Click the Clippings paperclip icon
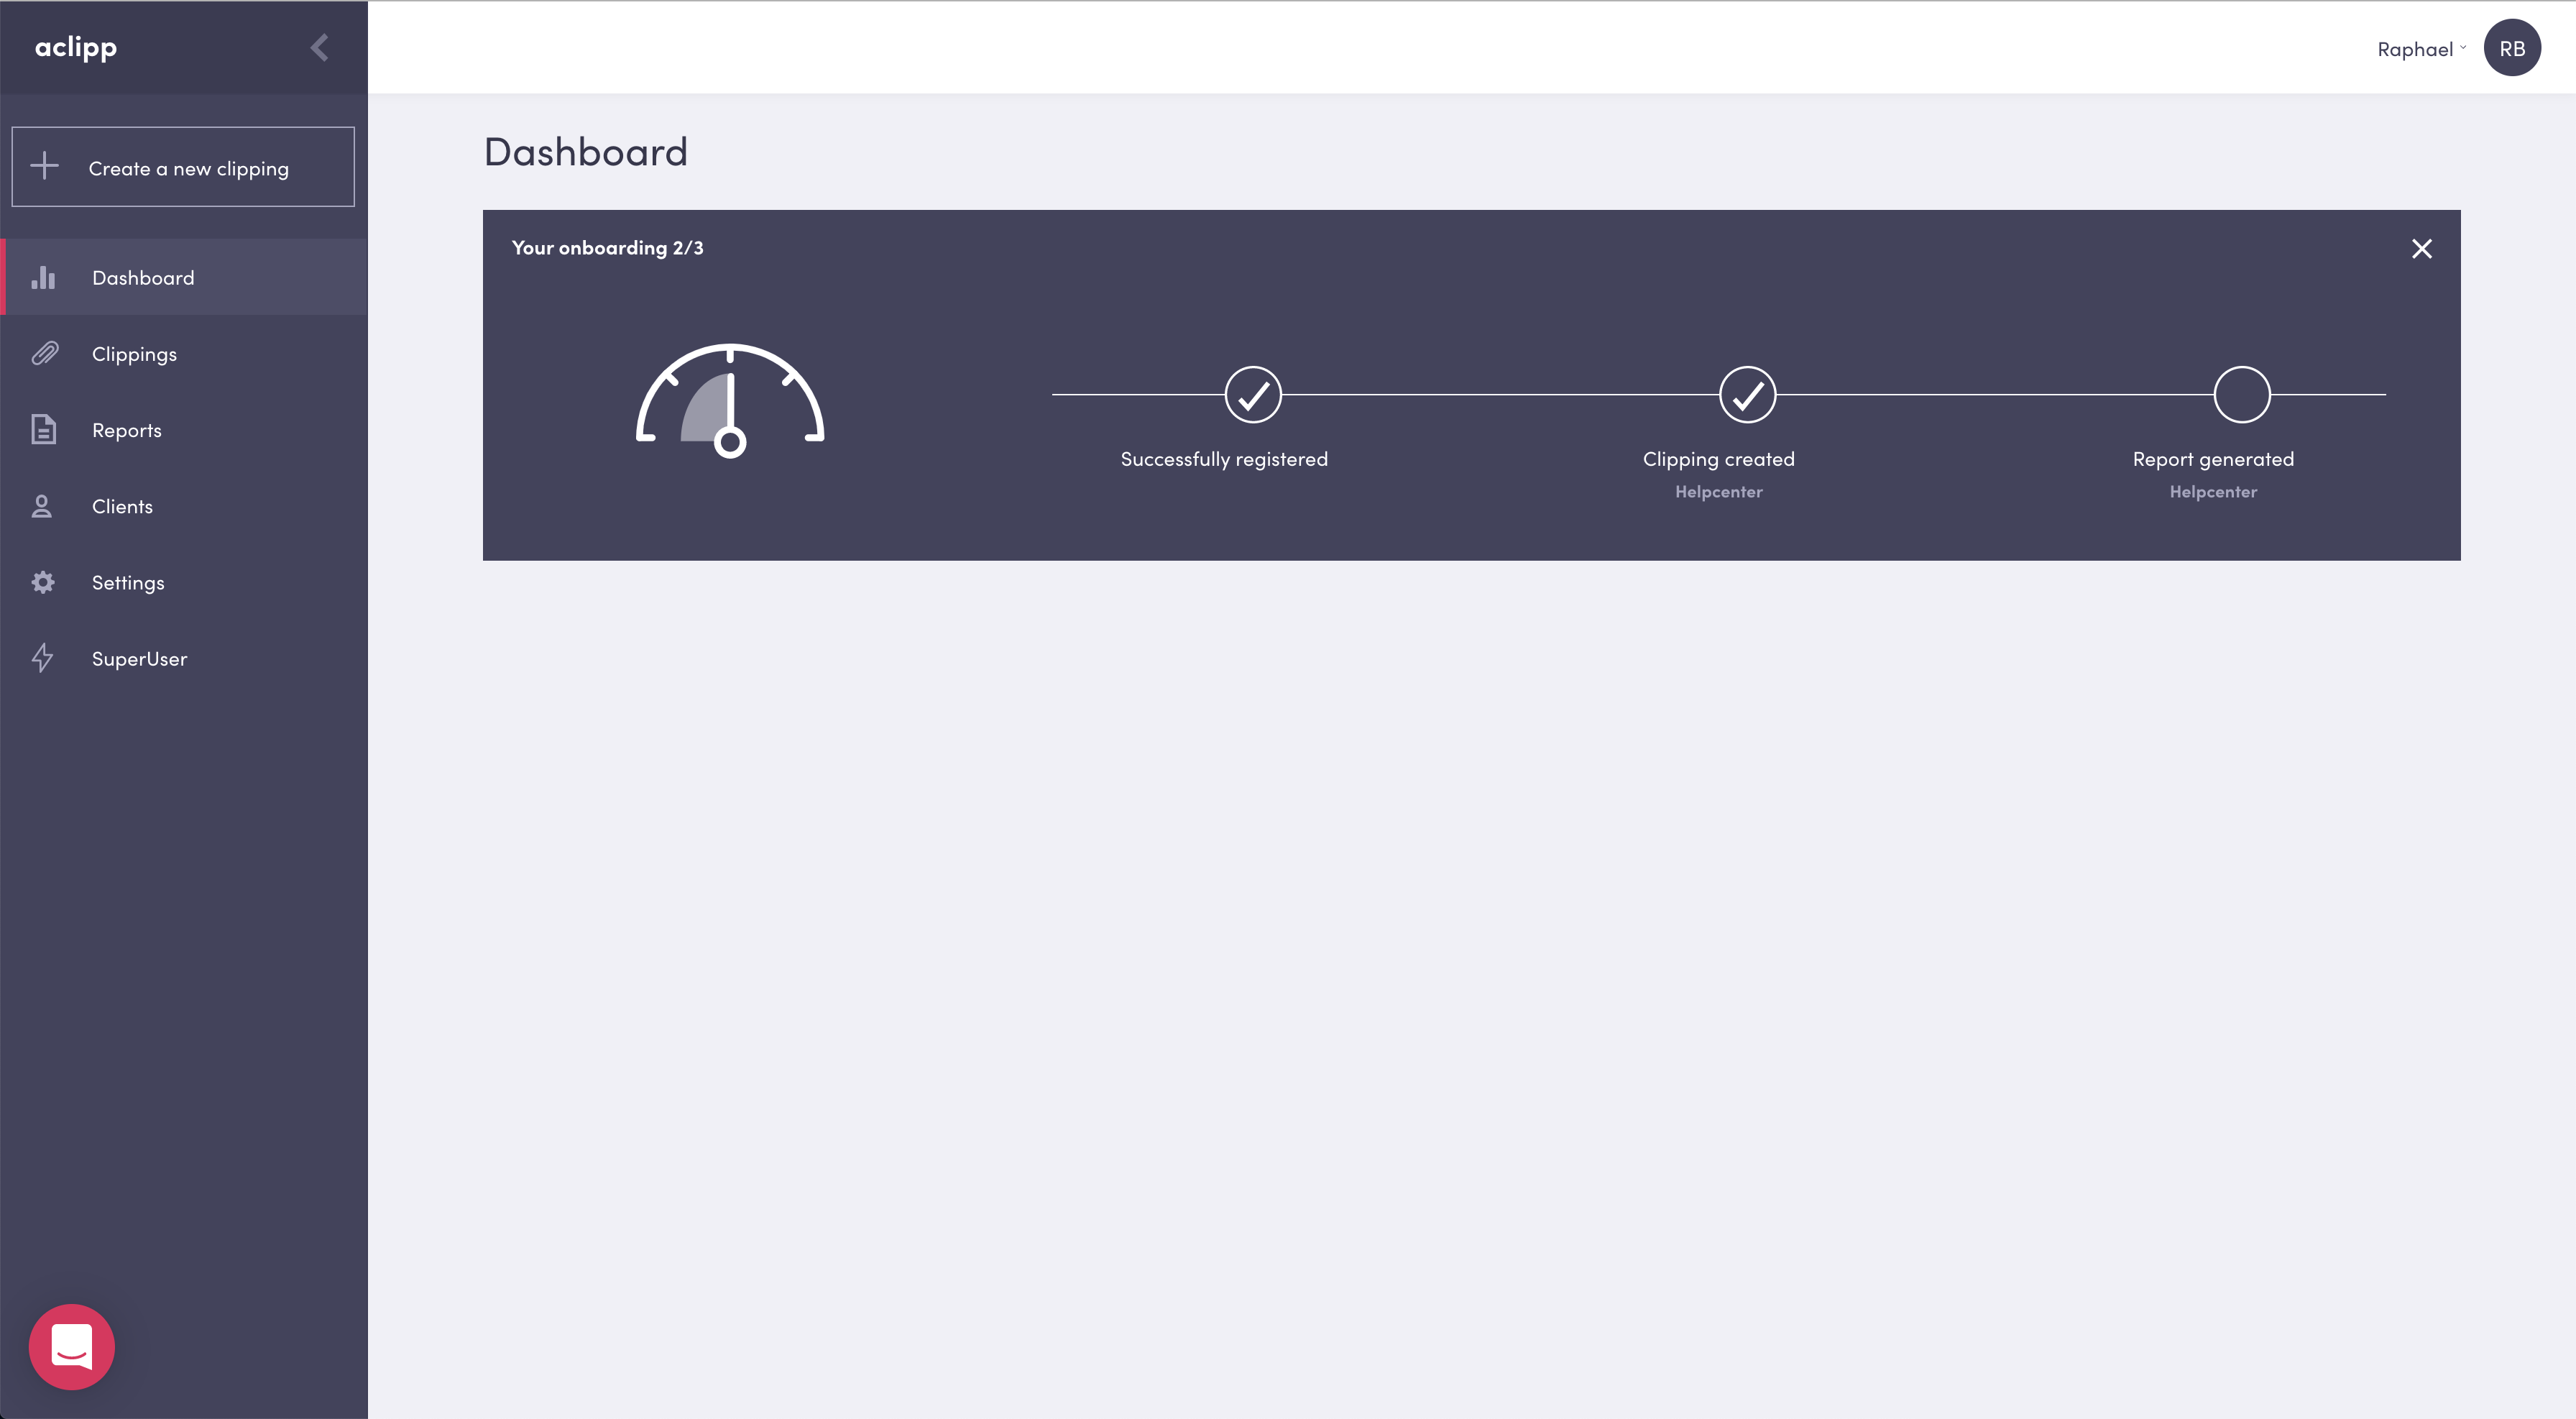Image resolution: width=2576 pixels, height=1419 pixels. pos(44,354)
